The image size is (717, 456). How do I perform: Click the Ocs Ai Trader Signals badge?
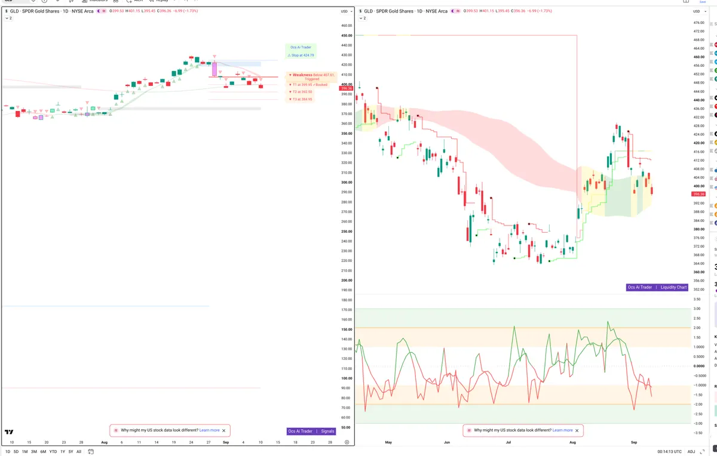point(311,431)
